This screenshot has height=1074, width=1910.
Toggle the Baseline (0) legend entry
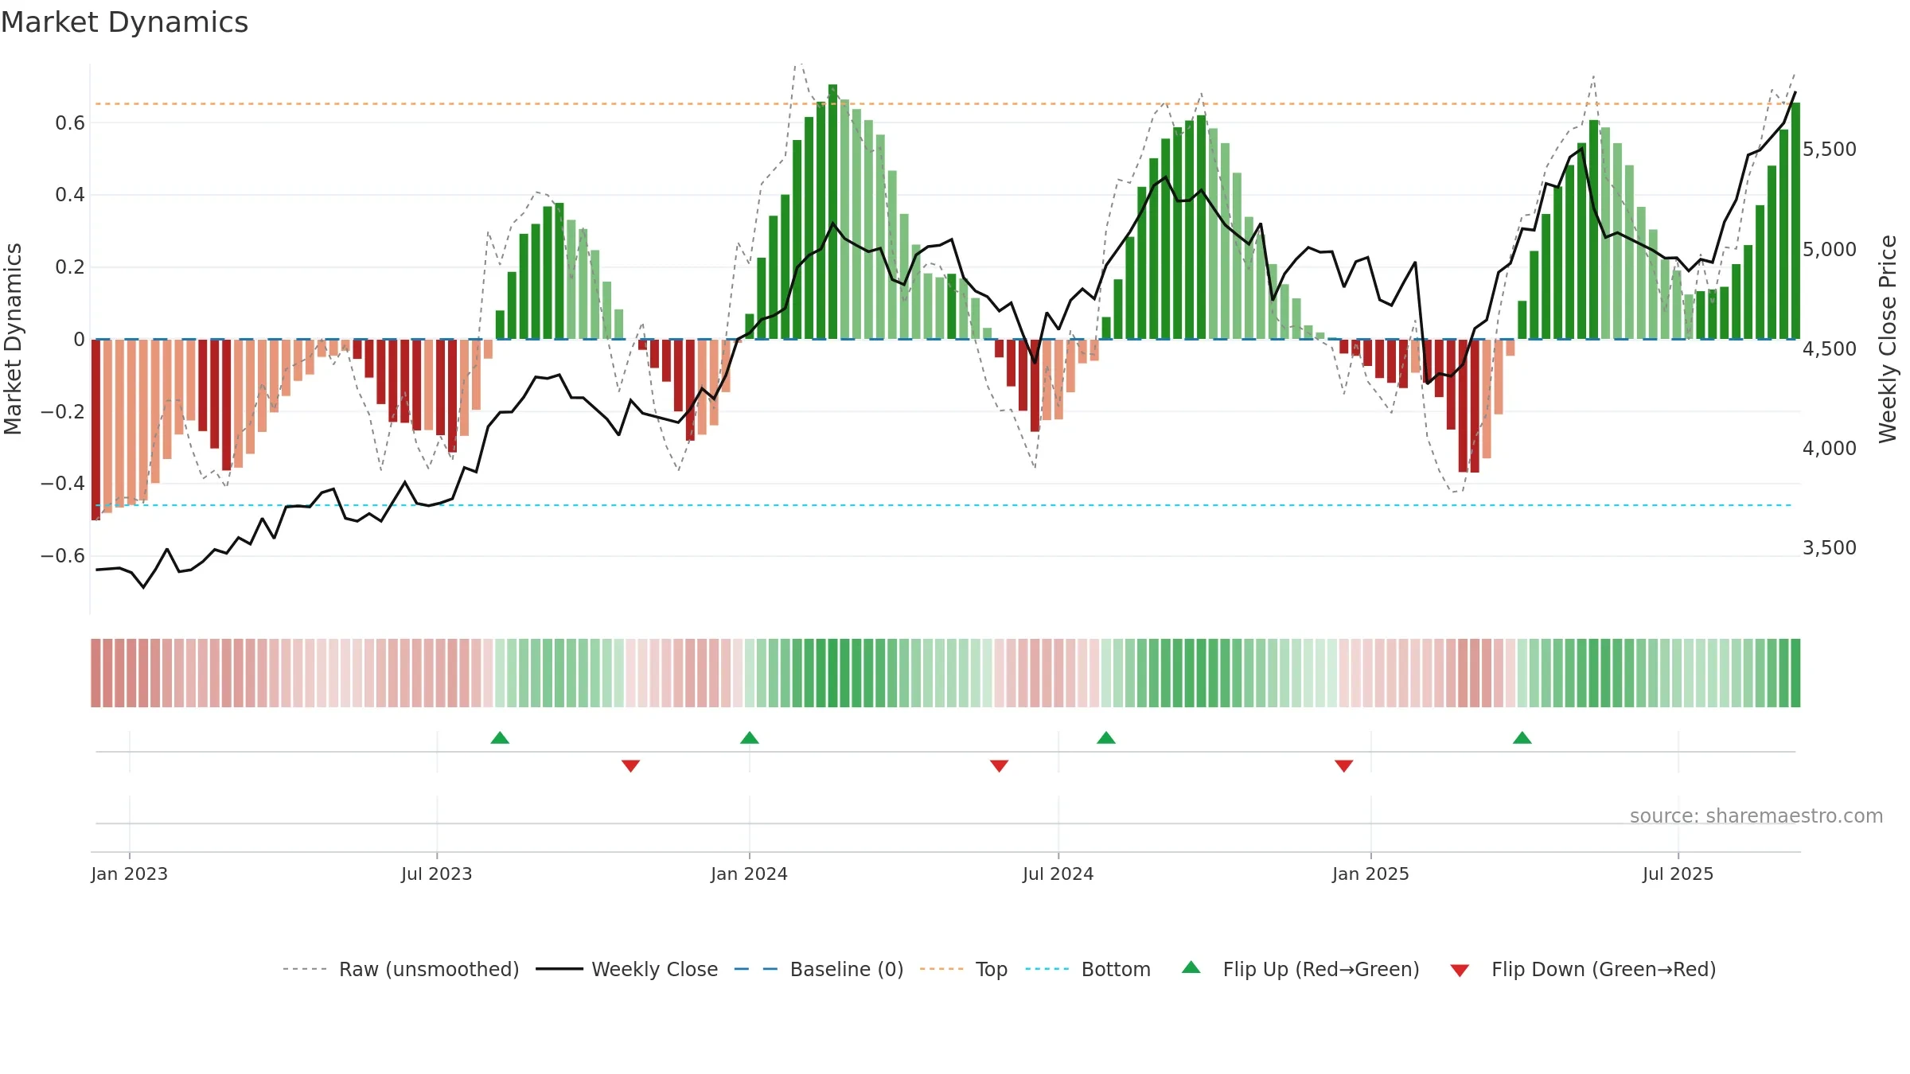(x=818, y=969)
